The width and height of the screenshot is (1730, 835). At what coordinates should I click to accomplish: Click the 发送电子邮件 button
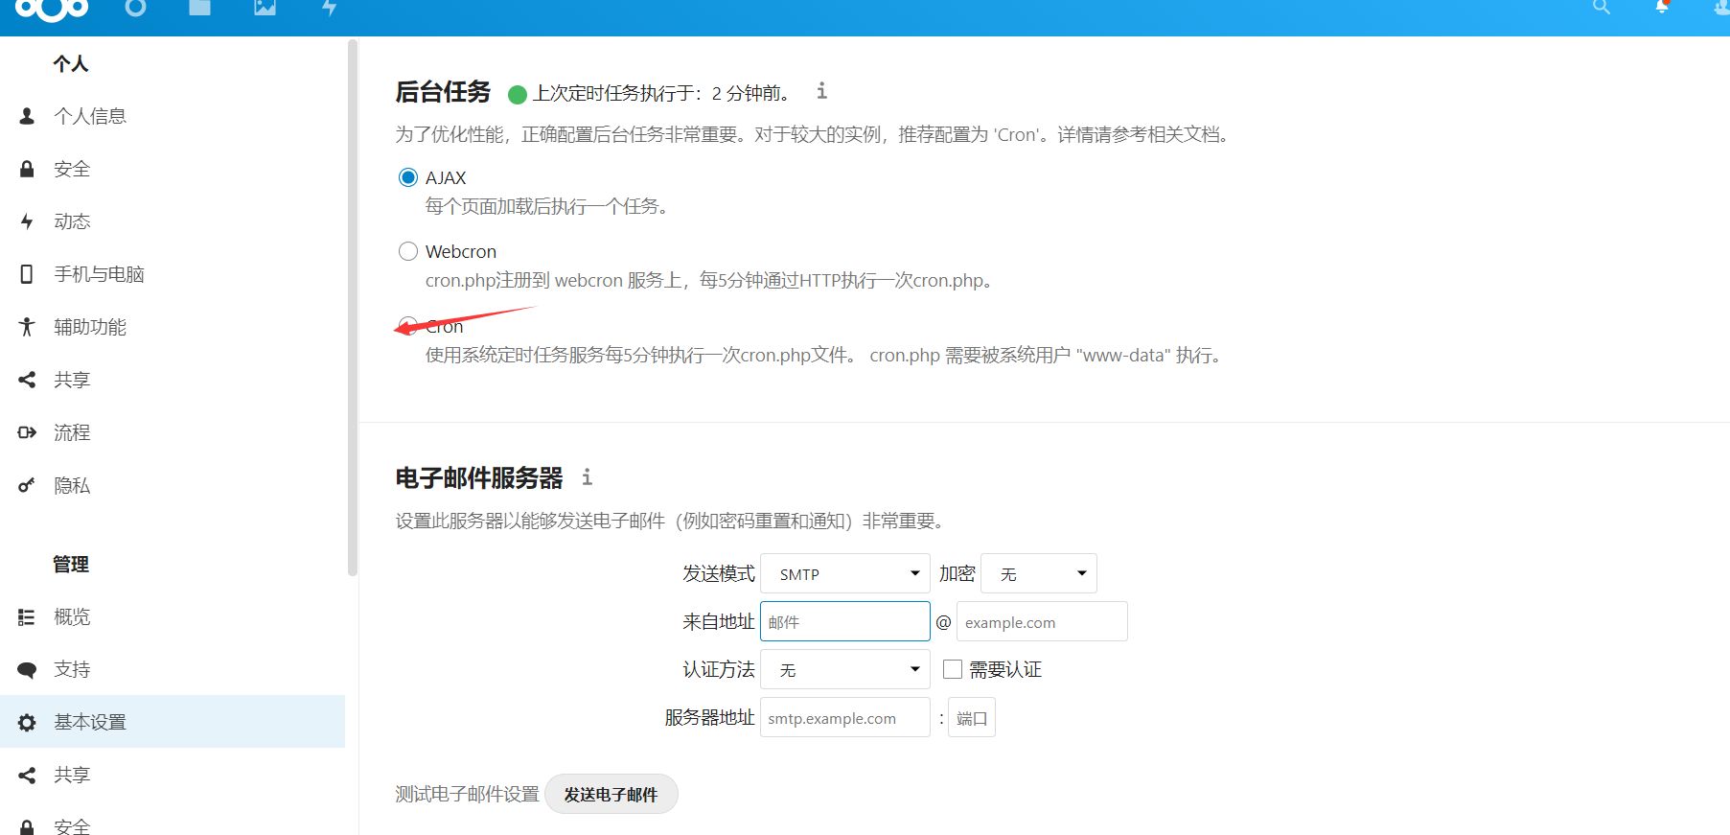[611, 794]
